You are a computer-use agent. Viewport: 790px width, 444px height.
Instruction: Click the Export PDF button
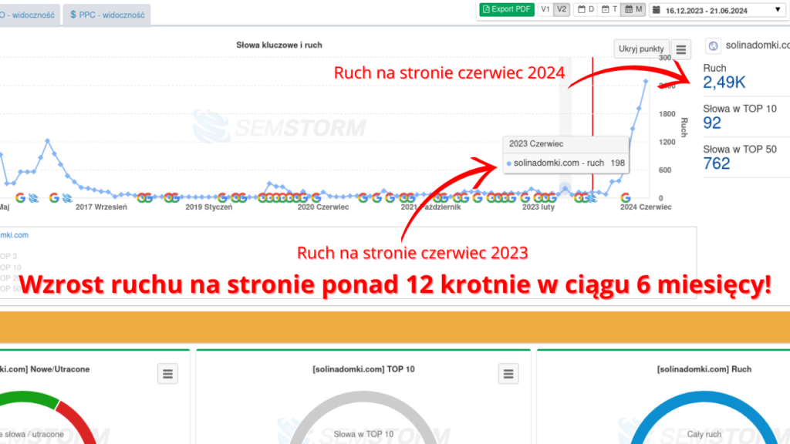tap(506, 10)
